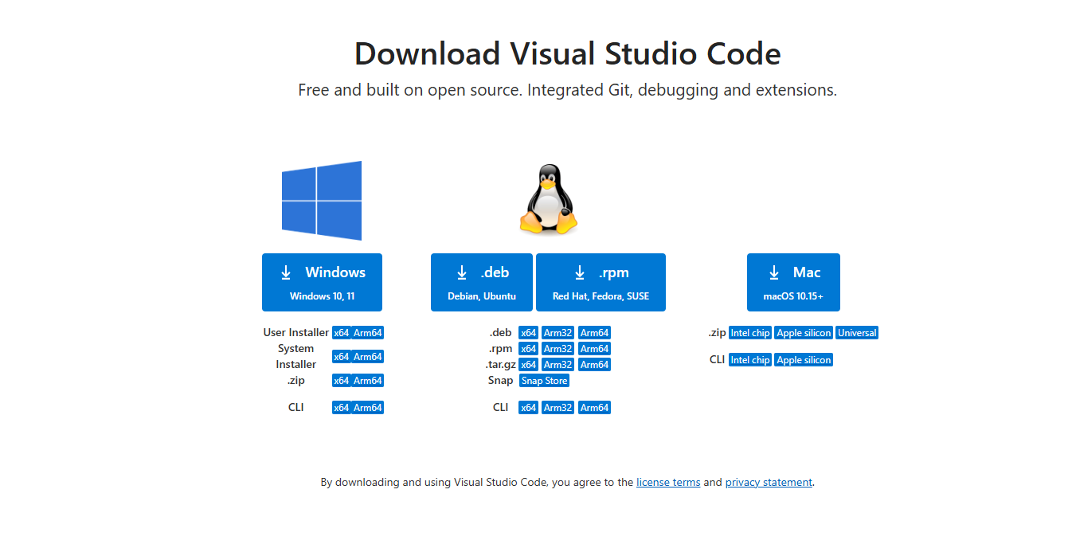Select Linux .rpm Arm32 build
This screenshot has width=1072, height=556.
click(x=558, y=349)
